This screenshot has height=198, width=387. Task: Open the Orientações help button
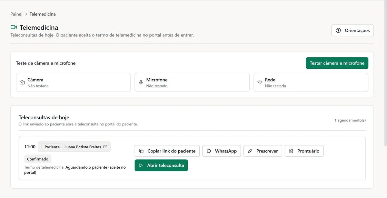[x=353, y=31]
